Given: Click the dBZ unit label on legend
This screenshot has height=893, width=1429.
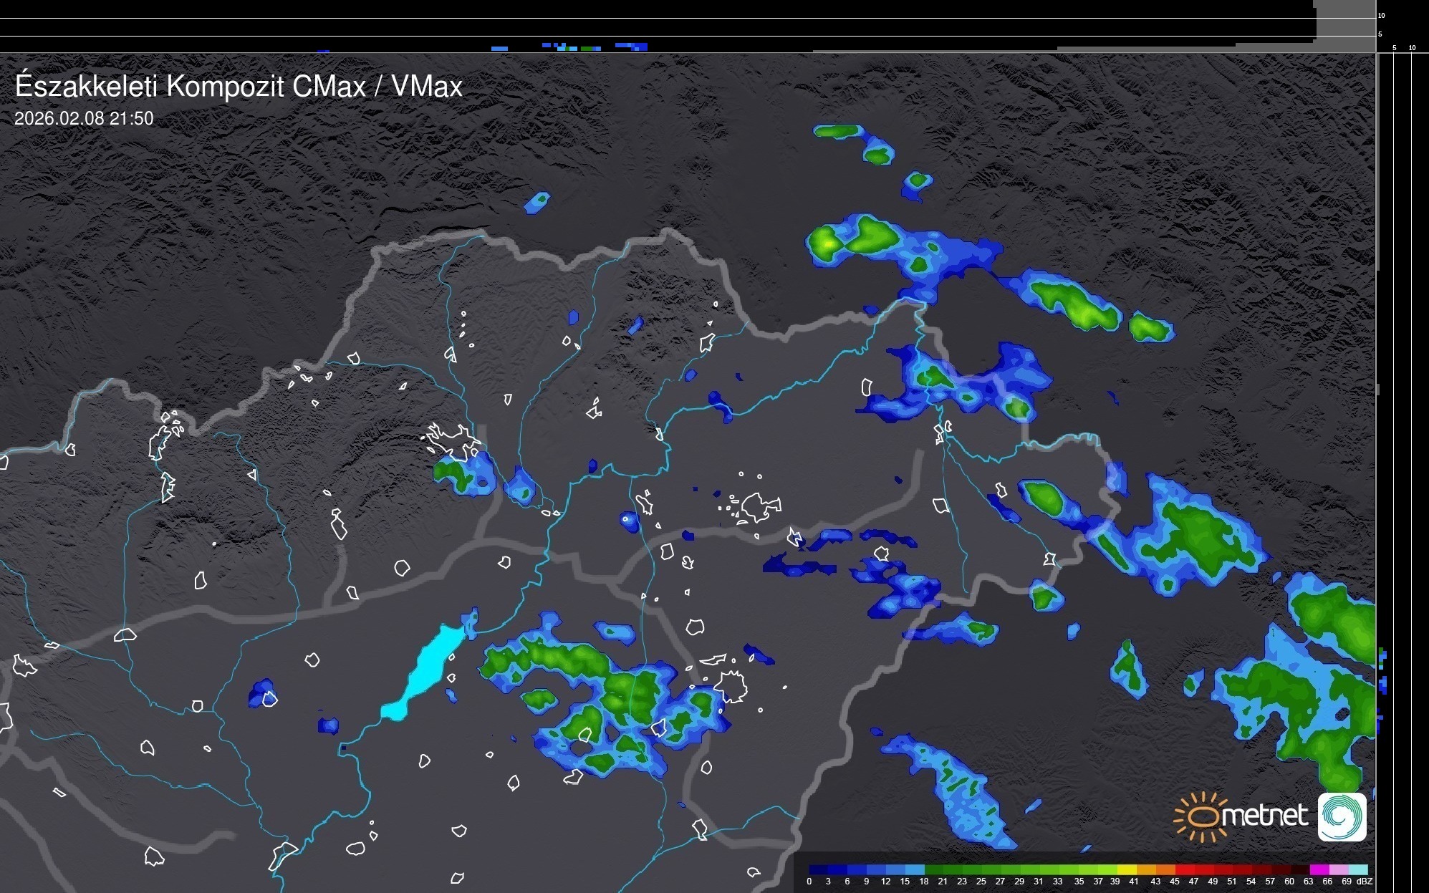Looking at the screenshot, I should tap(1365, 882).
